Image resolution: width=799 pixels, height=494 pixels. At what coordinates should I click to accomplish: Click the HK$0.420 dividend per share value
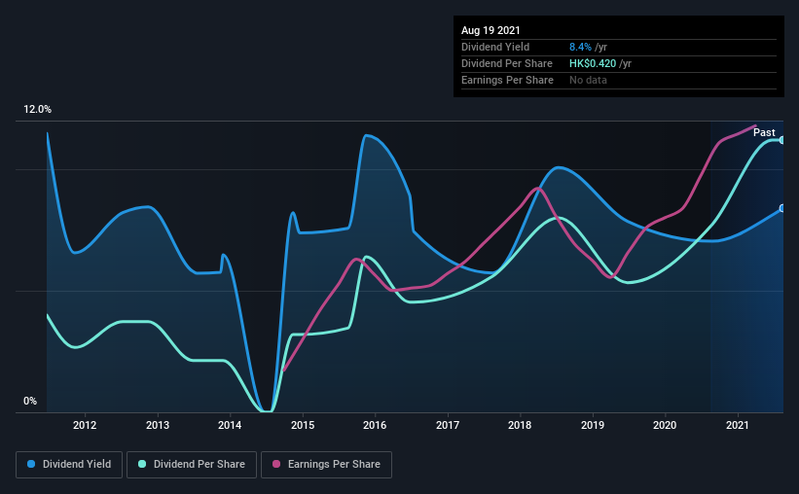coord(593,63)
